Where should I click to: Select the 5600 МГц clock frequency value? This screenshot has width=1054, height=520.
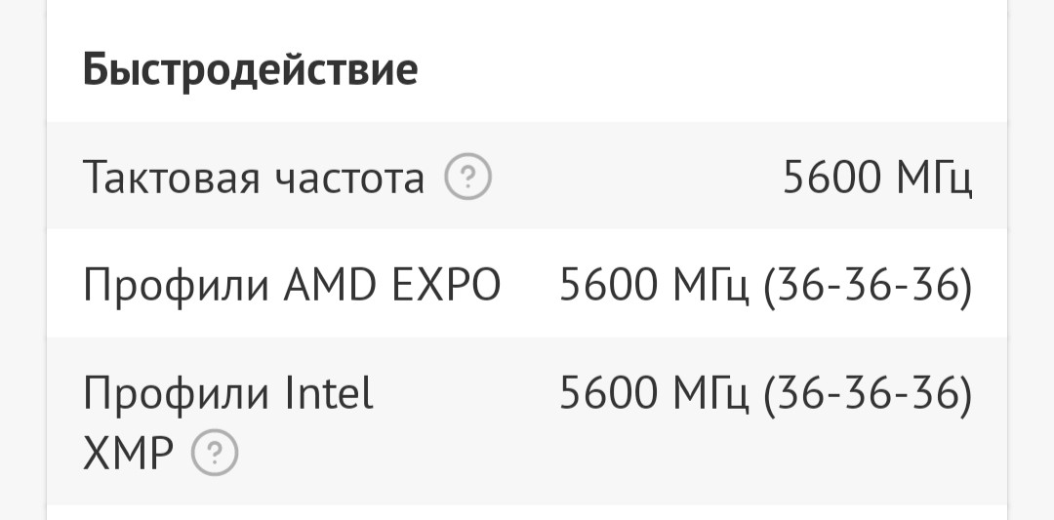(877, 178)
